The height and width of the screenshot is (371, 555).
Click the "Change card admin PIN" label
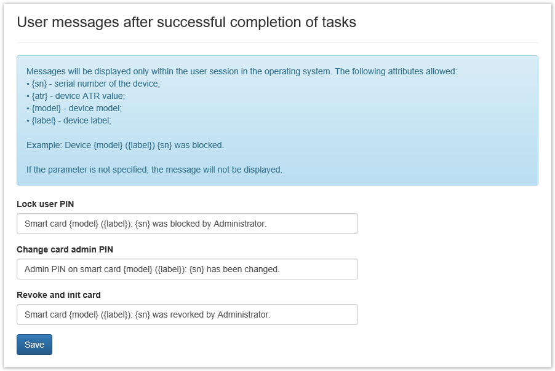point(65,249)
